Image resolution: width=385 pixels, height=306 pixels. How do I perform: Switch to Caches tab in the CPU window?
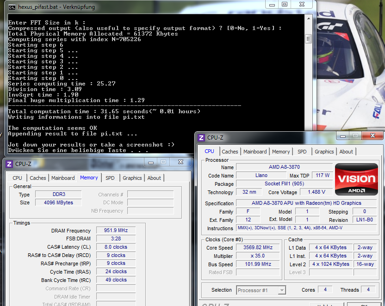pos(230,152)
